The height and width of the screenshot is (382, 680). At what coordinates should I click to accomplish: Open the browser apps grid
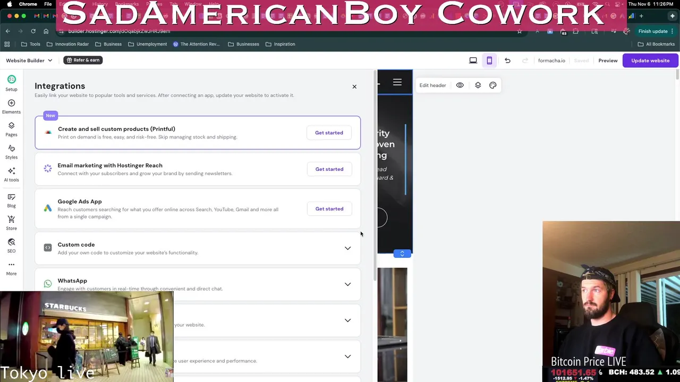coord(7,44)
